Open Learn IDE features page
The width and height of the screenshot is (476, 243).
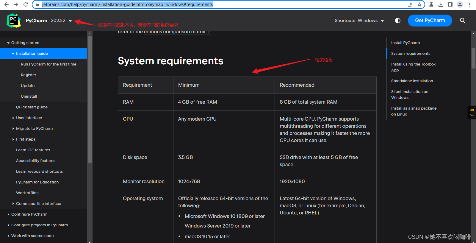click(33, 150)
